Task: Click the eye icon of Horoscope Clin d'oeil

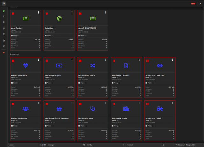Action: [160, 66]
